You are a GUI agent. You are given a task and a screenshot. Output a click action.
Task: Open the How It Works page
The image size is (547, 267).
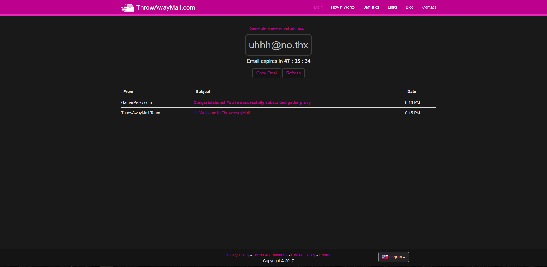pyautogui.click(x=343, y=7)
